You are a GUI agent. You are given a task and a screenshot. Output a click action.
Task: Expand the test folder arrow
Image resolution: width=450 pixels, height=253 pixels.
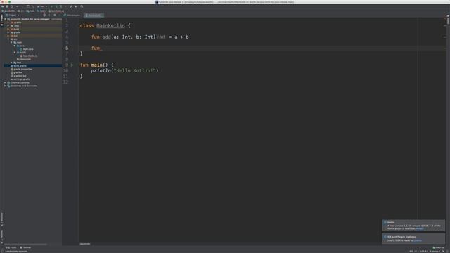click(11, 63)
